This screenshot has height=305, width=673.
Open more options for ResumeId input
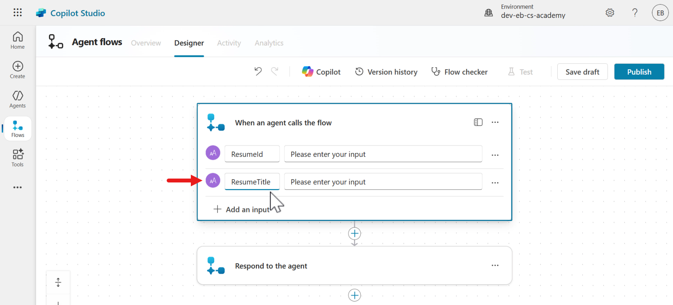495,155
